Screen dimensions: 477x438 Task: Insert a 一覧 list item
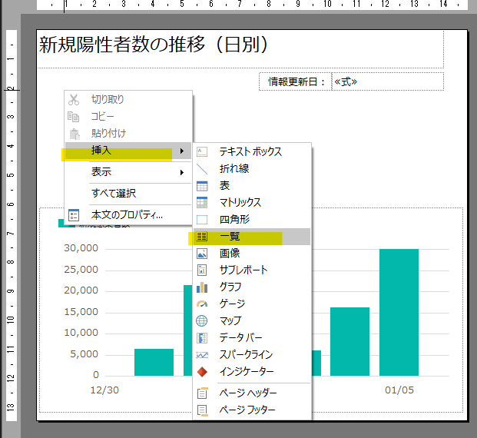230,237
